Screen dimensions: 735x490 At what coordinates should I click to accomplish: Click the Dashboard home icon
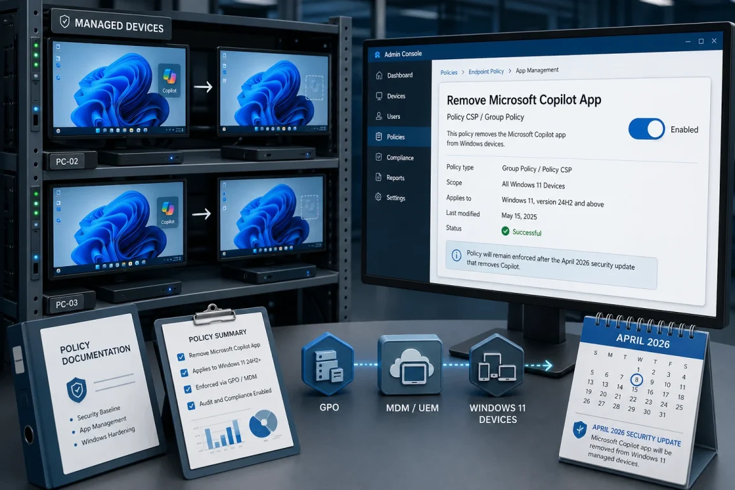tap(379, 75)
